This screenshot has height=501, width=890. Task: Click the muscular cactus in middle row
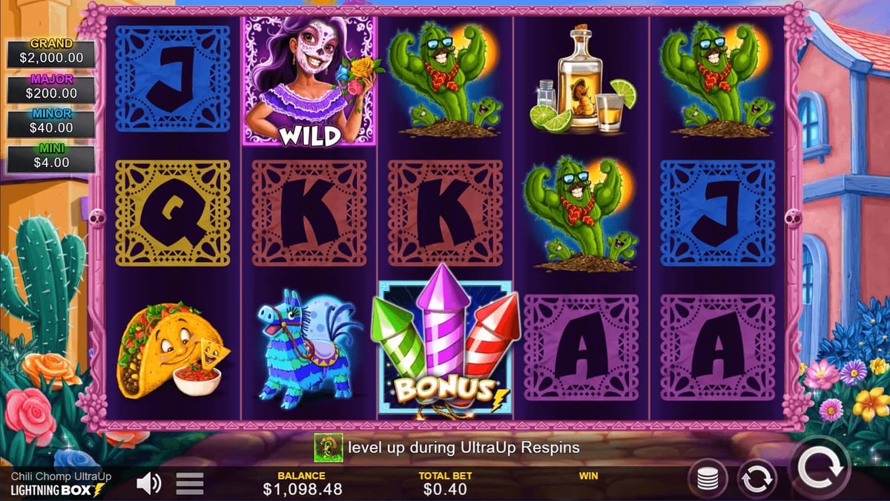(x=581, y=213)
